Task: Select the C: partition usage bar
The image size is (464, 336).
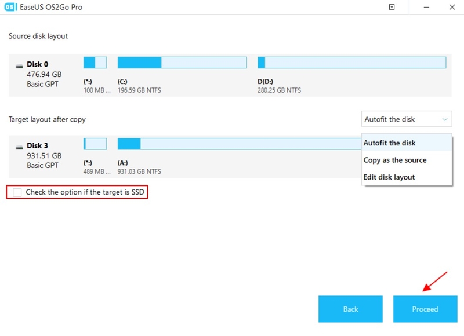Action: coord(182,63)
